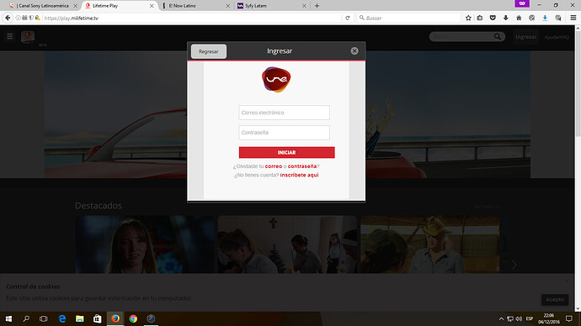This screenshot has width=581, height=326.
Task: Click the Pocket save icon
Action: pos(493,18)
